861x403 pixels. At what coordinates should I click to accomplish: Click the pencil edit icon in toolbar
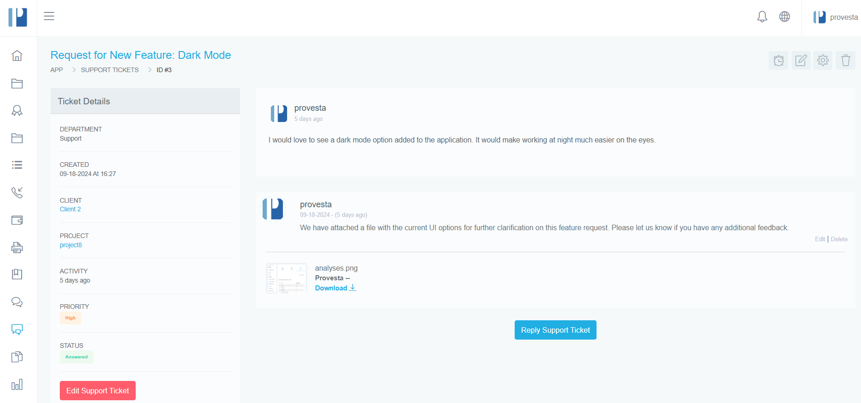pyautogui.click(x=801, y=61)
